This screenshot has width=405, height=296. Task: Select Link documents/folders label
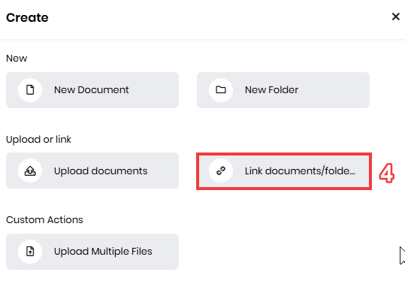coord(300,171)
